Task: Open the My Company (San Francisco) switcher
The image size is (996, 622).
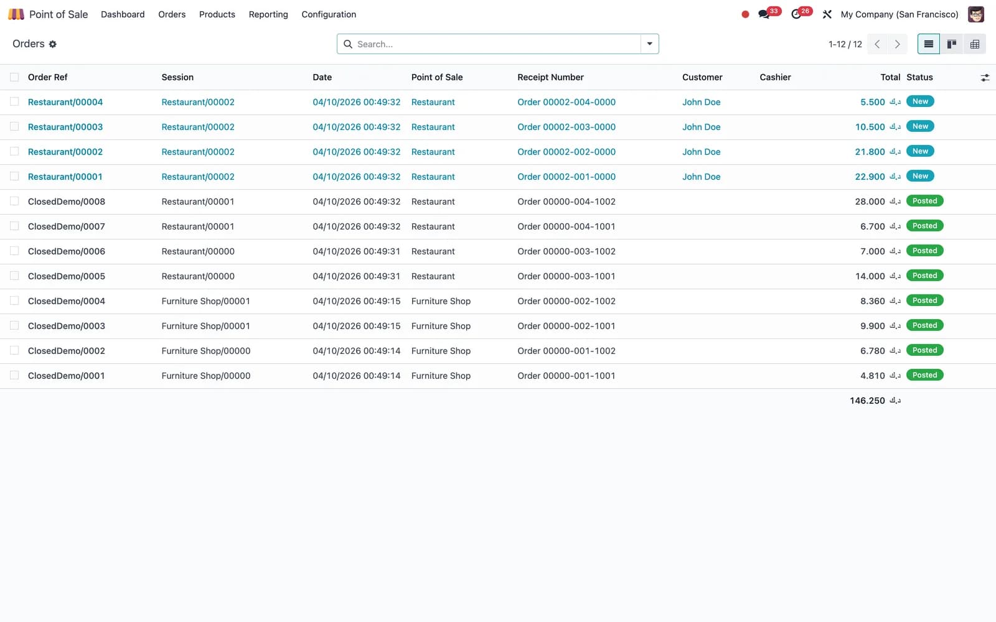Action: pos(900,14)
